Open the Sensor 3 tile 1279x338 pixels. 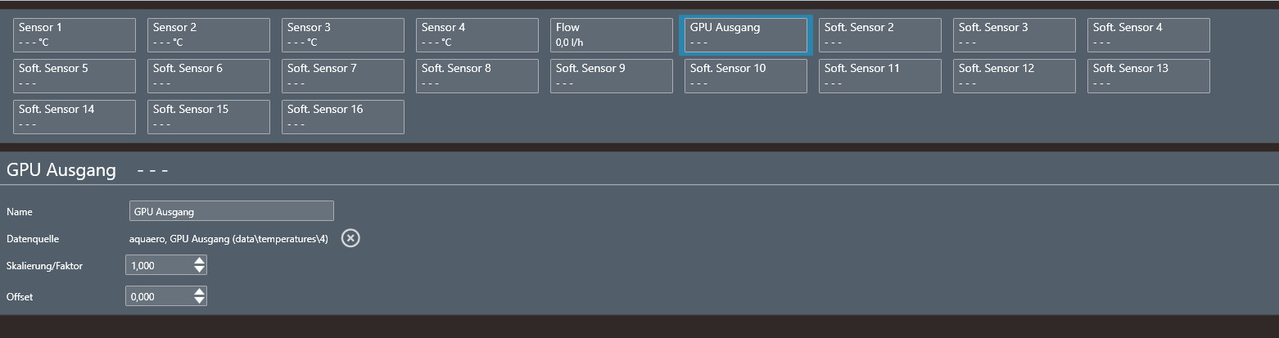[x=343, y=34]
